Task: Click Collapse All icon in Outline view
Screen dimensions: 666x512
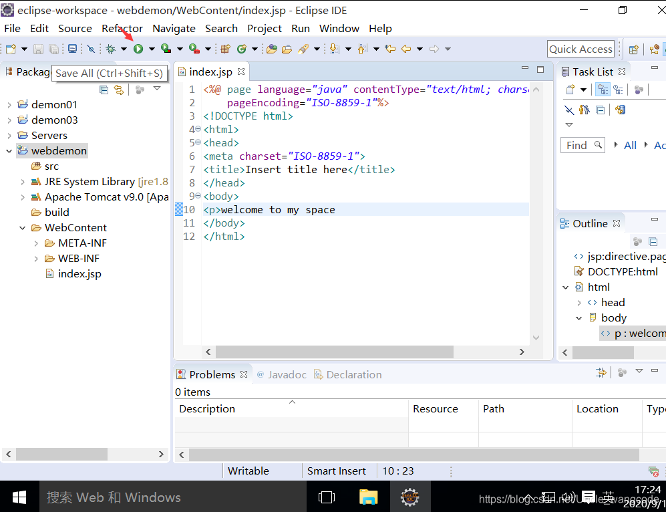Action: 653,242
